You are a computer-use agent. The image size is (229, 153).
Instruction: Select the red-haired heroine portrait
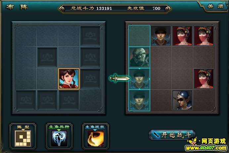click(69, 79)
